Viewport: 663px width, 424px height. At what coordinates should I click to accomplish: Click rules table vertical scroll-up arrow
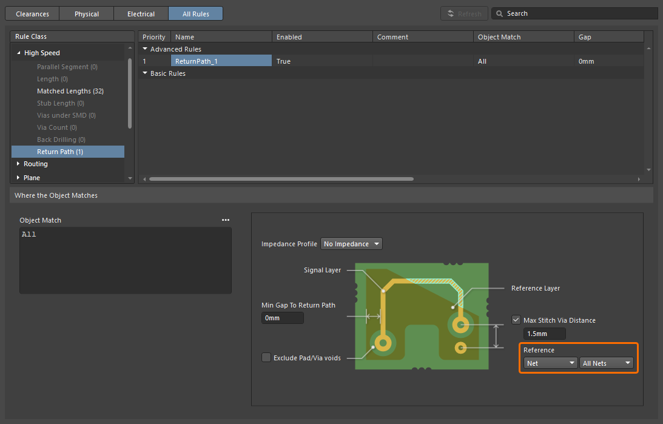pyautogui.click(x=648, y=49)
